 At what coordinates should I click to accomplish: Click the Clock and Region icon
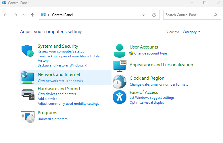[x=120, y=82]
